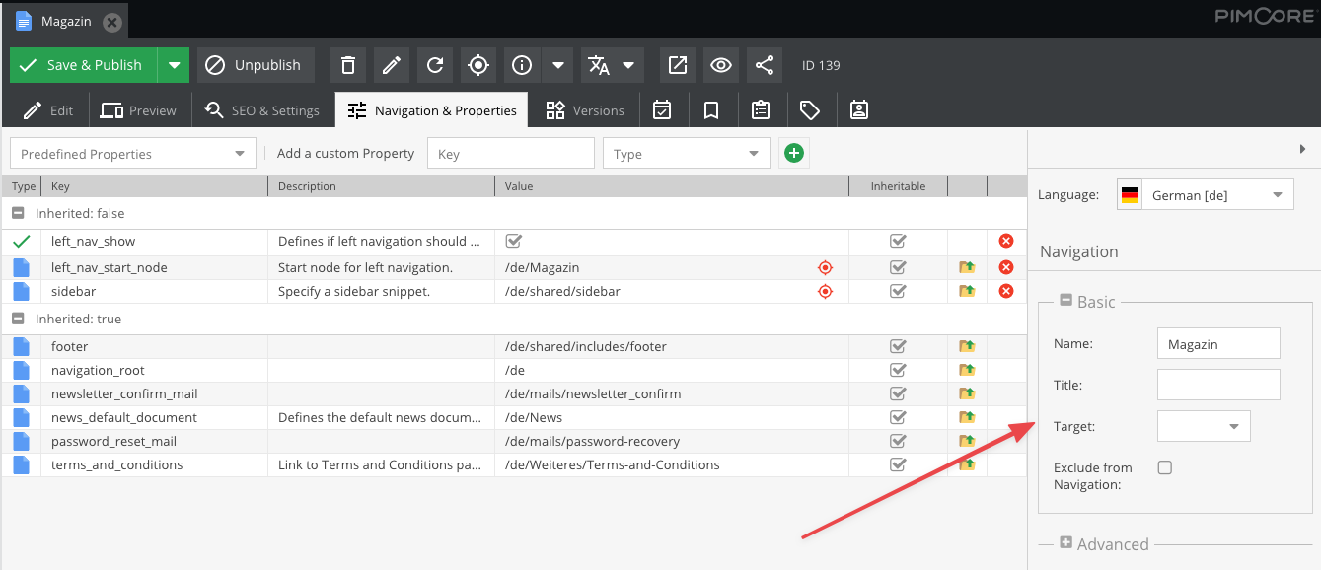1321x570 pixels.
Task: Uncheck the left_nav_show value checkbox
Action: tap(513, 241)
